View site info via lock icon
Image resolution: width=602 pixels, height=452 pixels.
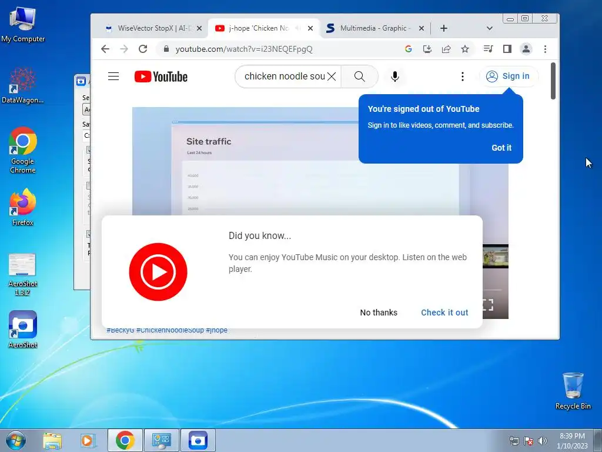(x=166, y=49)
